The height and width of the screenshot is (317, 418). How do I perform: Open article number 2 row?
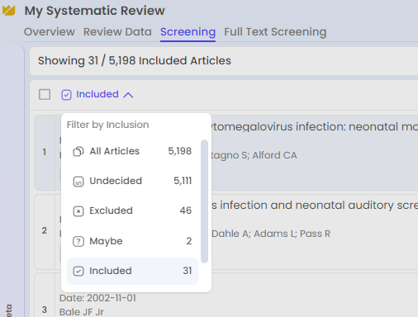[x=226, y=232]
